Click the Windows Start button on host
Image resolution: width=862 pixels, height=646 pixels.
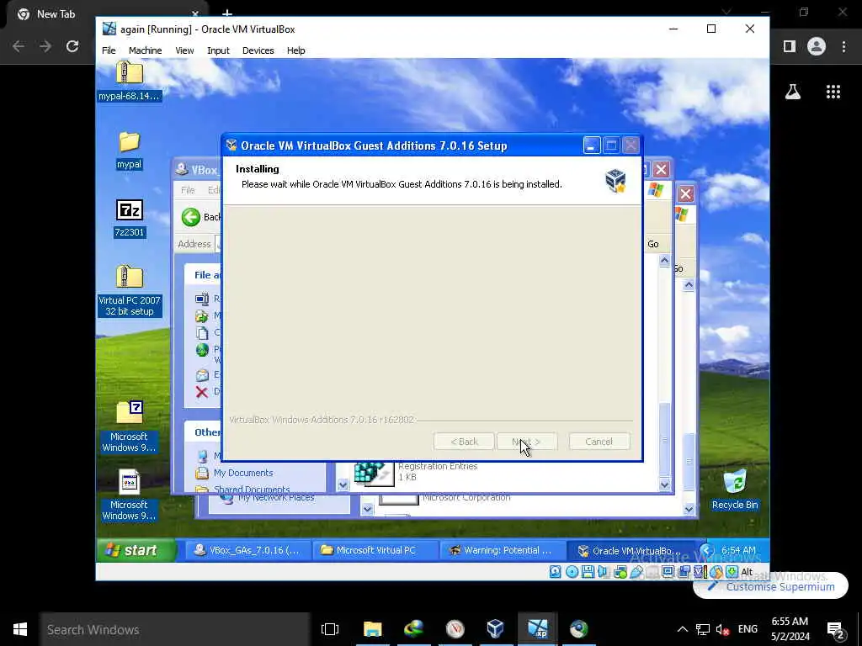pyautogui.click(x=20, y=629)
